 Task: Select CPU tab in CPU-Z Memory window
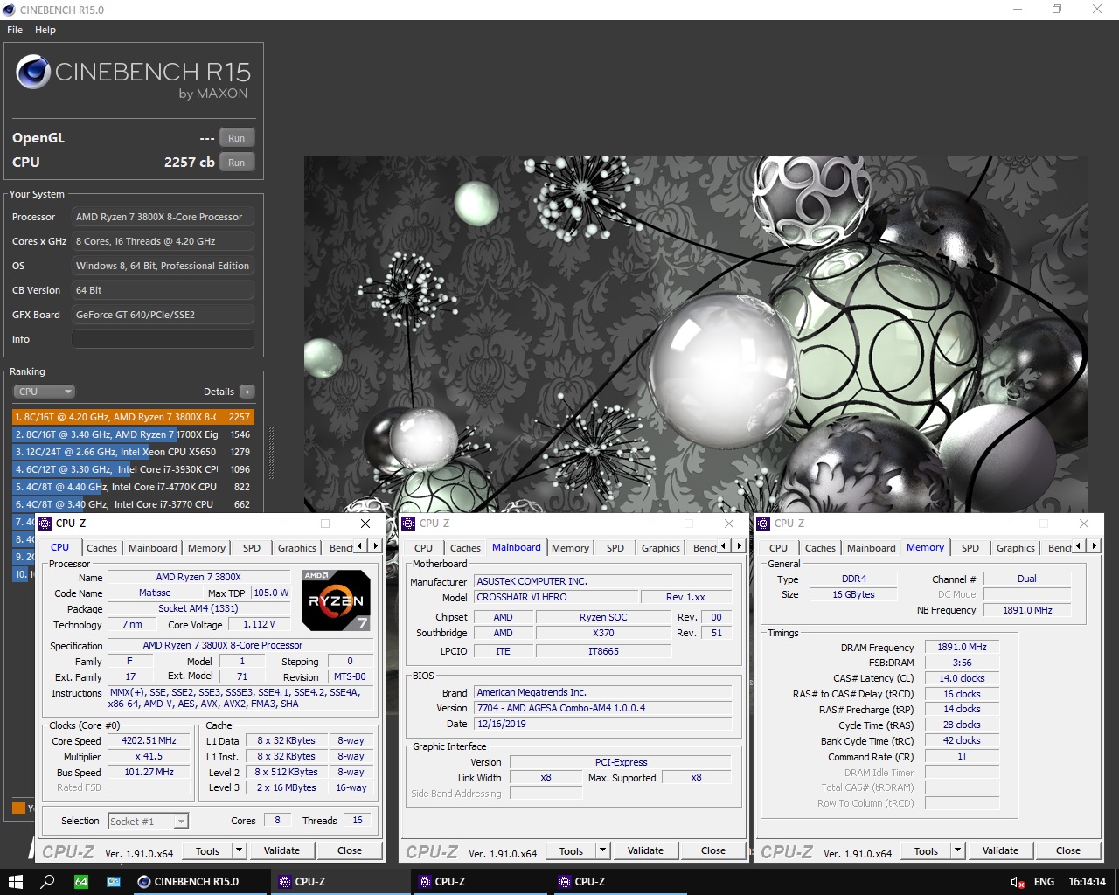tap(778, 548)
